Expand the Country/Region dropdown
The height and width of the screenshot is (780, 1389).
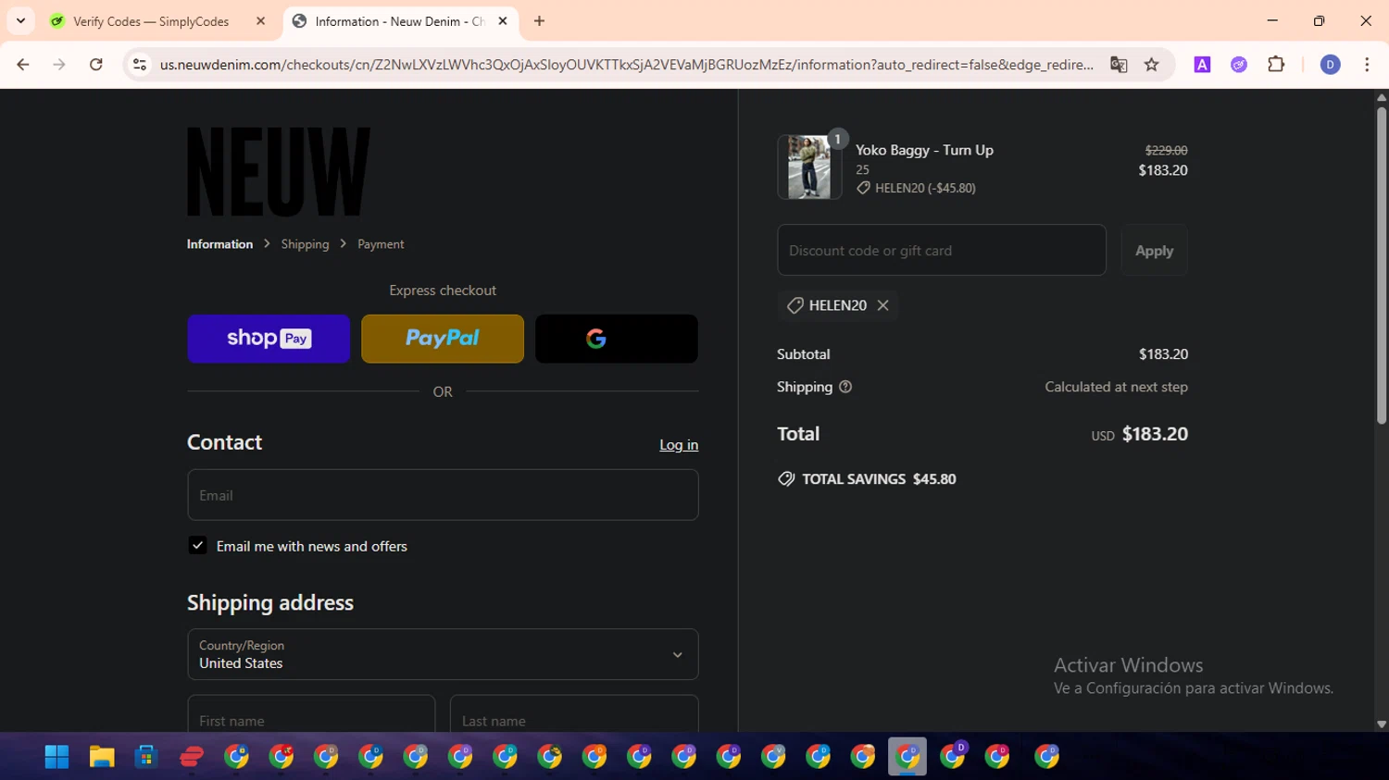click(443, 654)
